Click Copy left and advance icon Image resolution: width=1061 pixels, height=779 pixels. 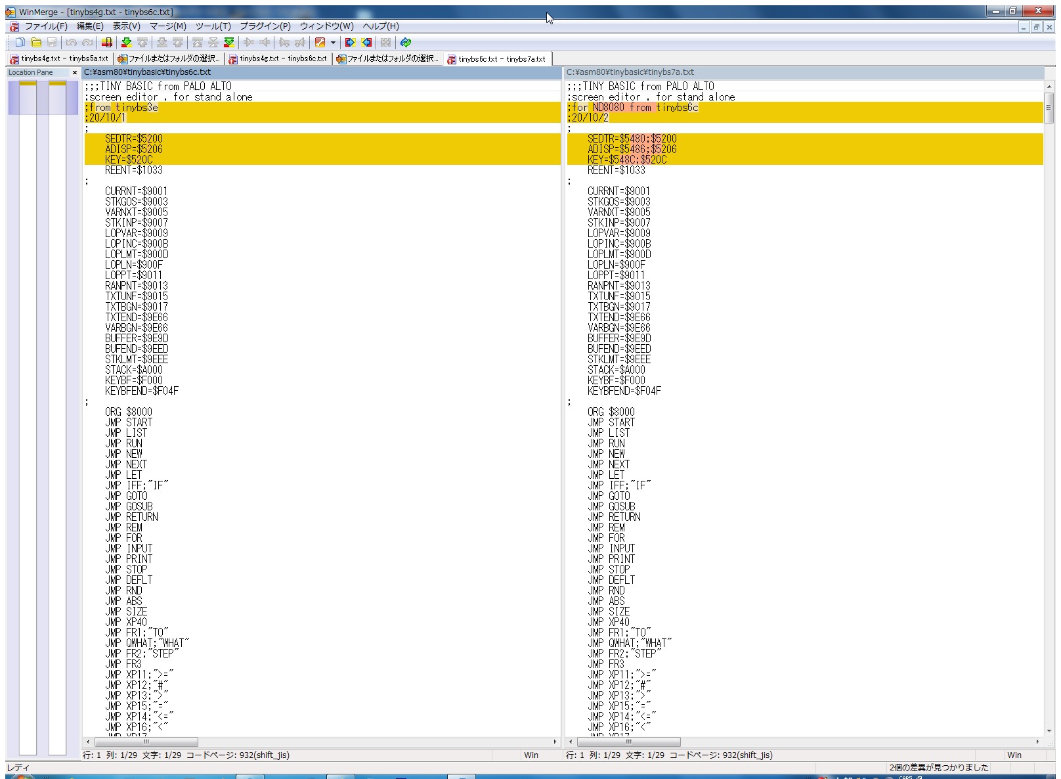coord(300,42)
